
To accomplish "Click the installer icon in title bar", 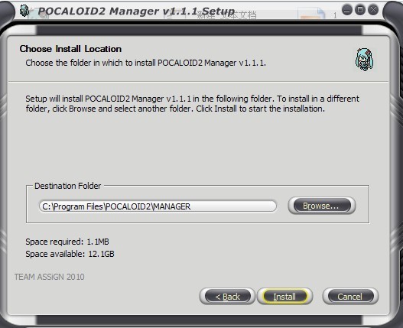I will pyautogui.click(x=24, y=11).
